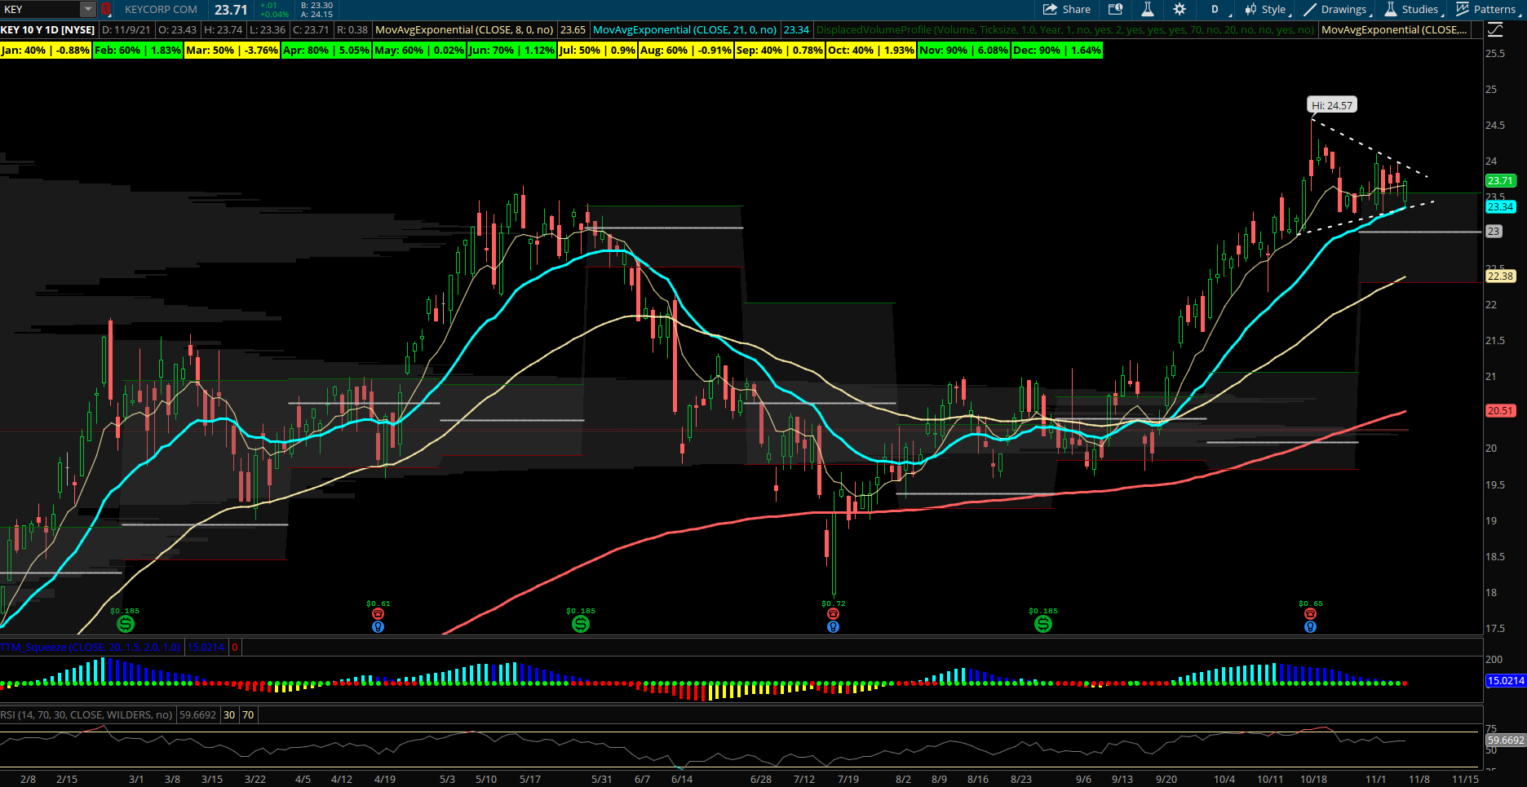Click the 59.6692 RSI axis value
Image resolution: width=1527 pixels, height=787 pixels.
tap(1505, 741)
